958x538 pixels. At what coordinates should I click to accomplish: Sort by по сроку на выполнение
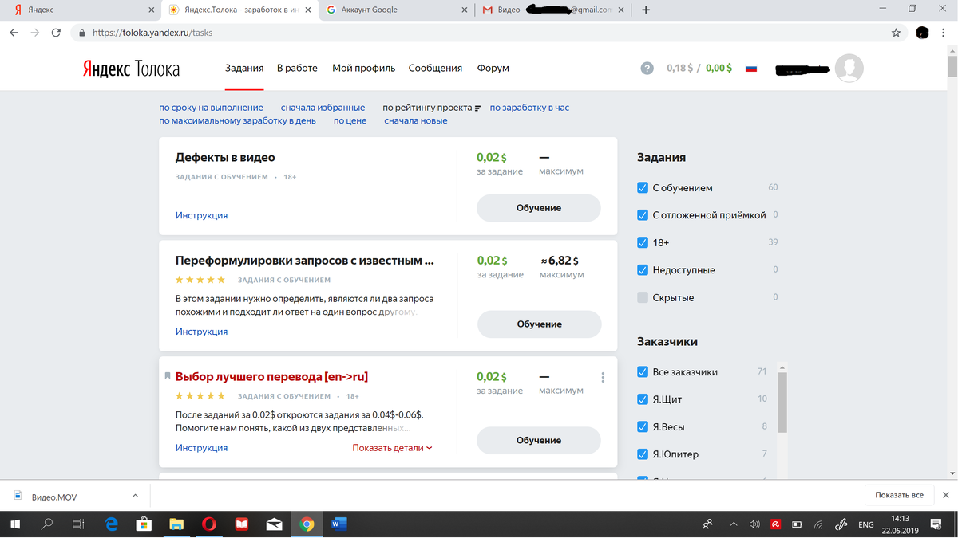click(x=211, y=108)
